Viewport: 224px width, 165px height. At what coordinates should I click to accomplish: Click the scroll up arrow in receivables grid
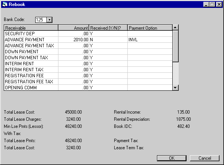(x=175, y=27)
